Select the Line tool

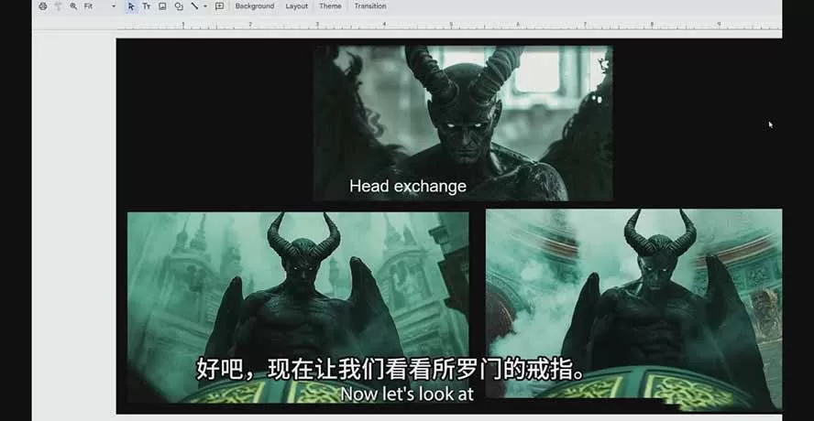194,6
